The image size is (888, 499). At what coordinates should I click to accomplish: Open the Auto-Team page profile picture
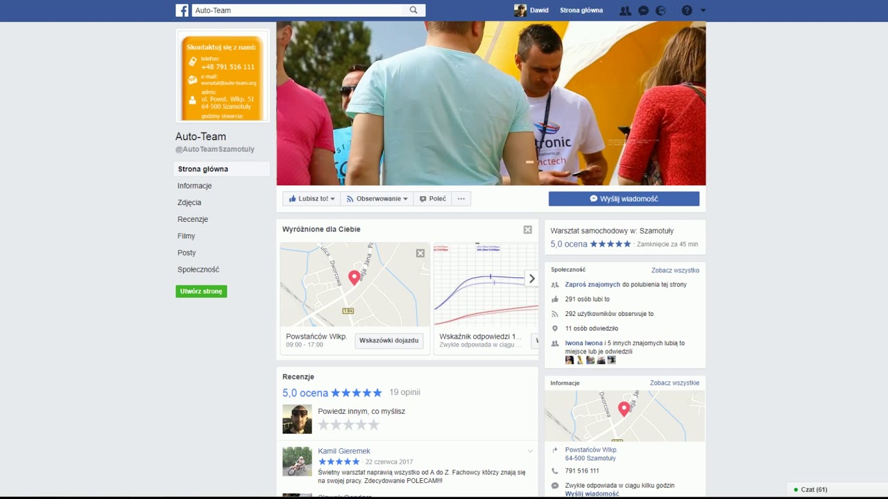222,76
